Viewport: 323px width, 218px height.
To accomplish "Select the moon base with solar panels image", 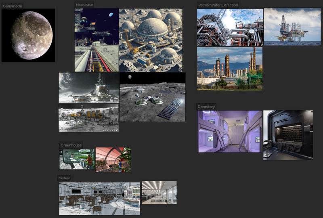I will click(x=153, y=97).
